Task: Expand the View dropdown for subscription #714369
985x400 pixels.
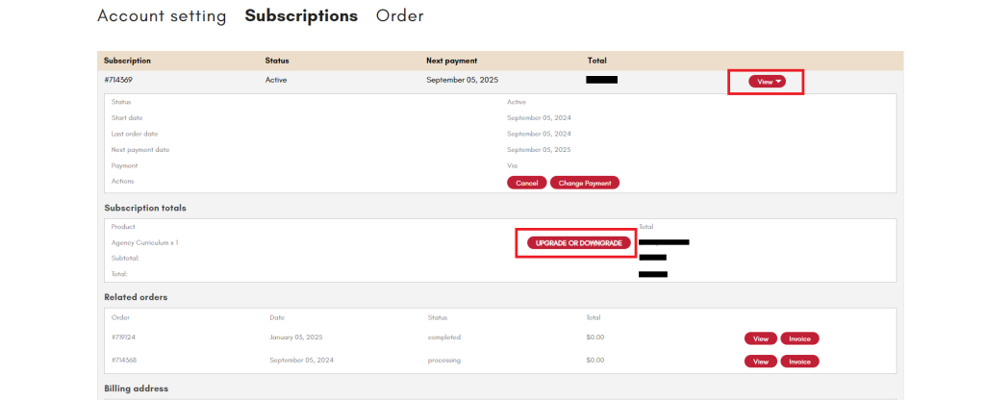Action: tap(766, 82)
